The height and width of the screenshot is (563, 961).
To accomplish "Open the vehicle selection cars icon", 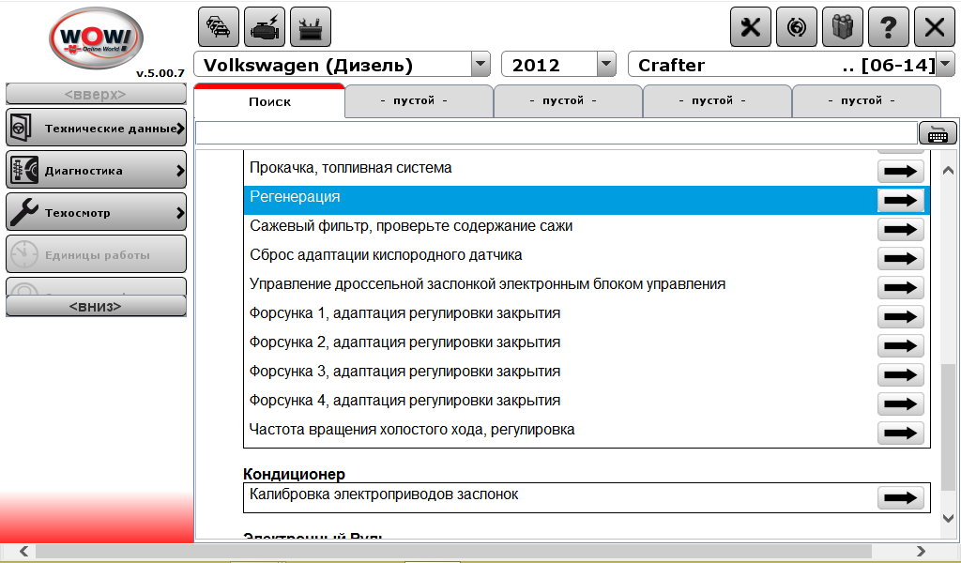I will 219,27.
